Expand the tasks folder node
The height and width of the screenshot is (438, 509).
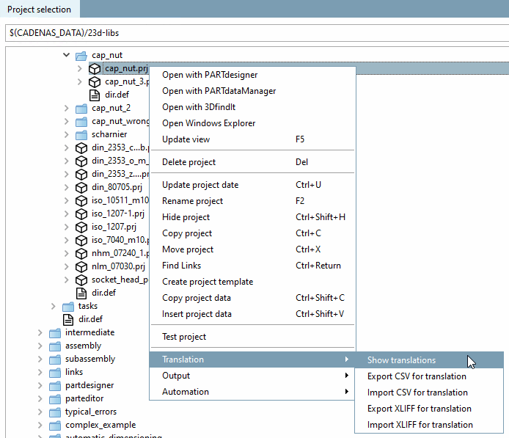click(x=53, y=306)
